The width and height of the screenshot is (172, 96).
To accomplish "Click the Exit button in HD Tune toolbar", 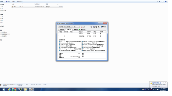I will tap(103, 27).
